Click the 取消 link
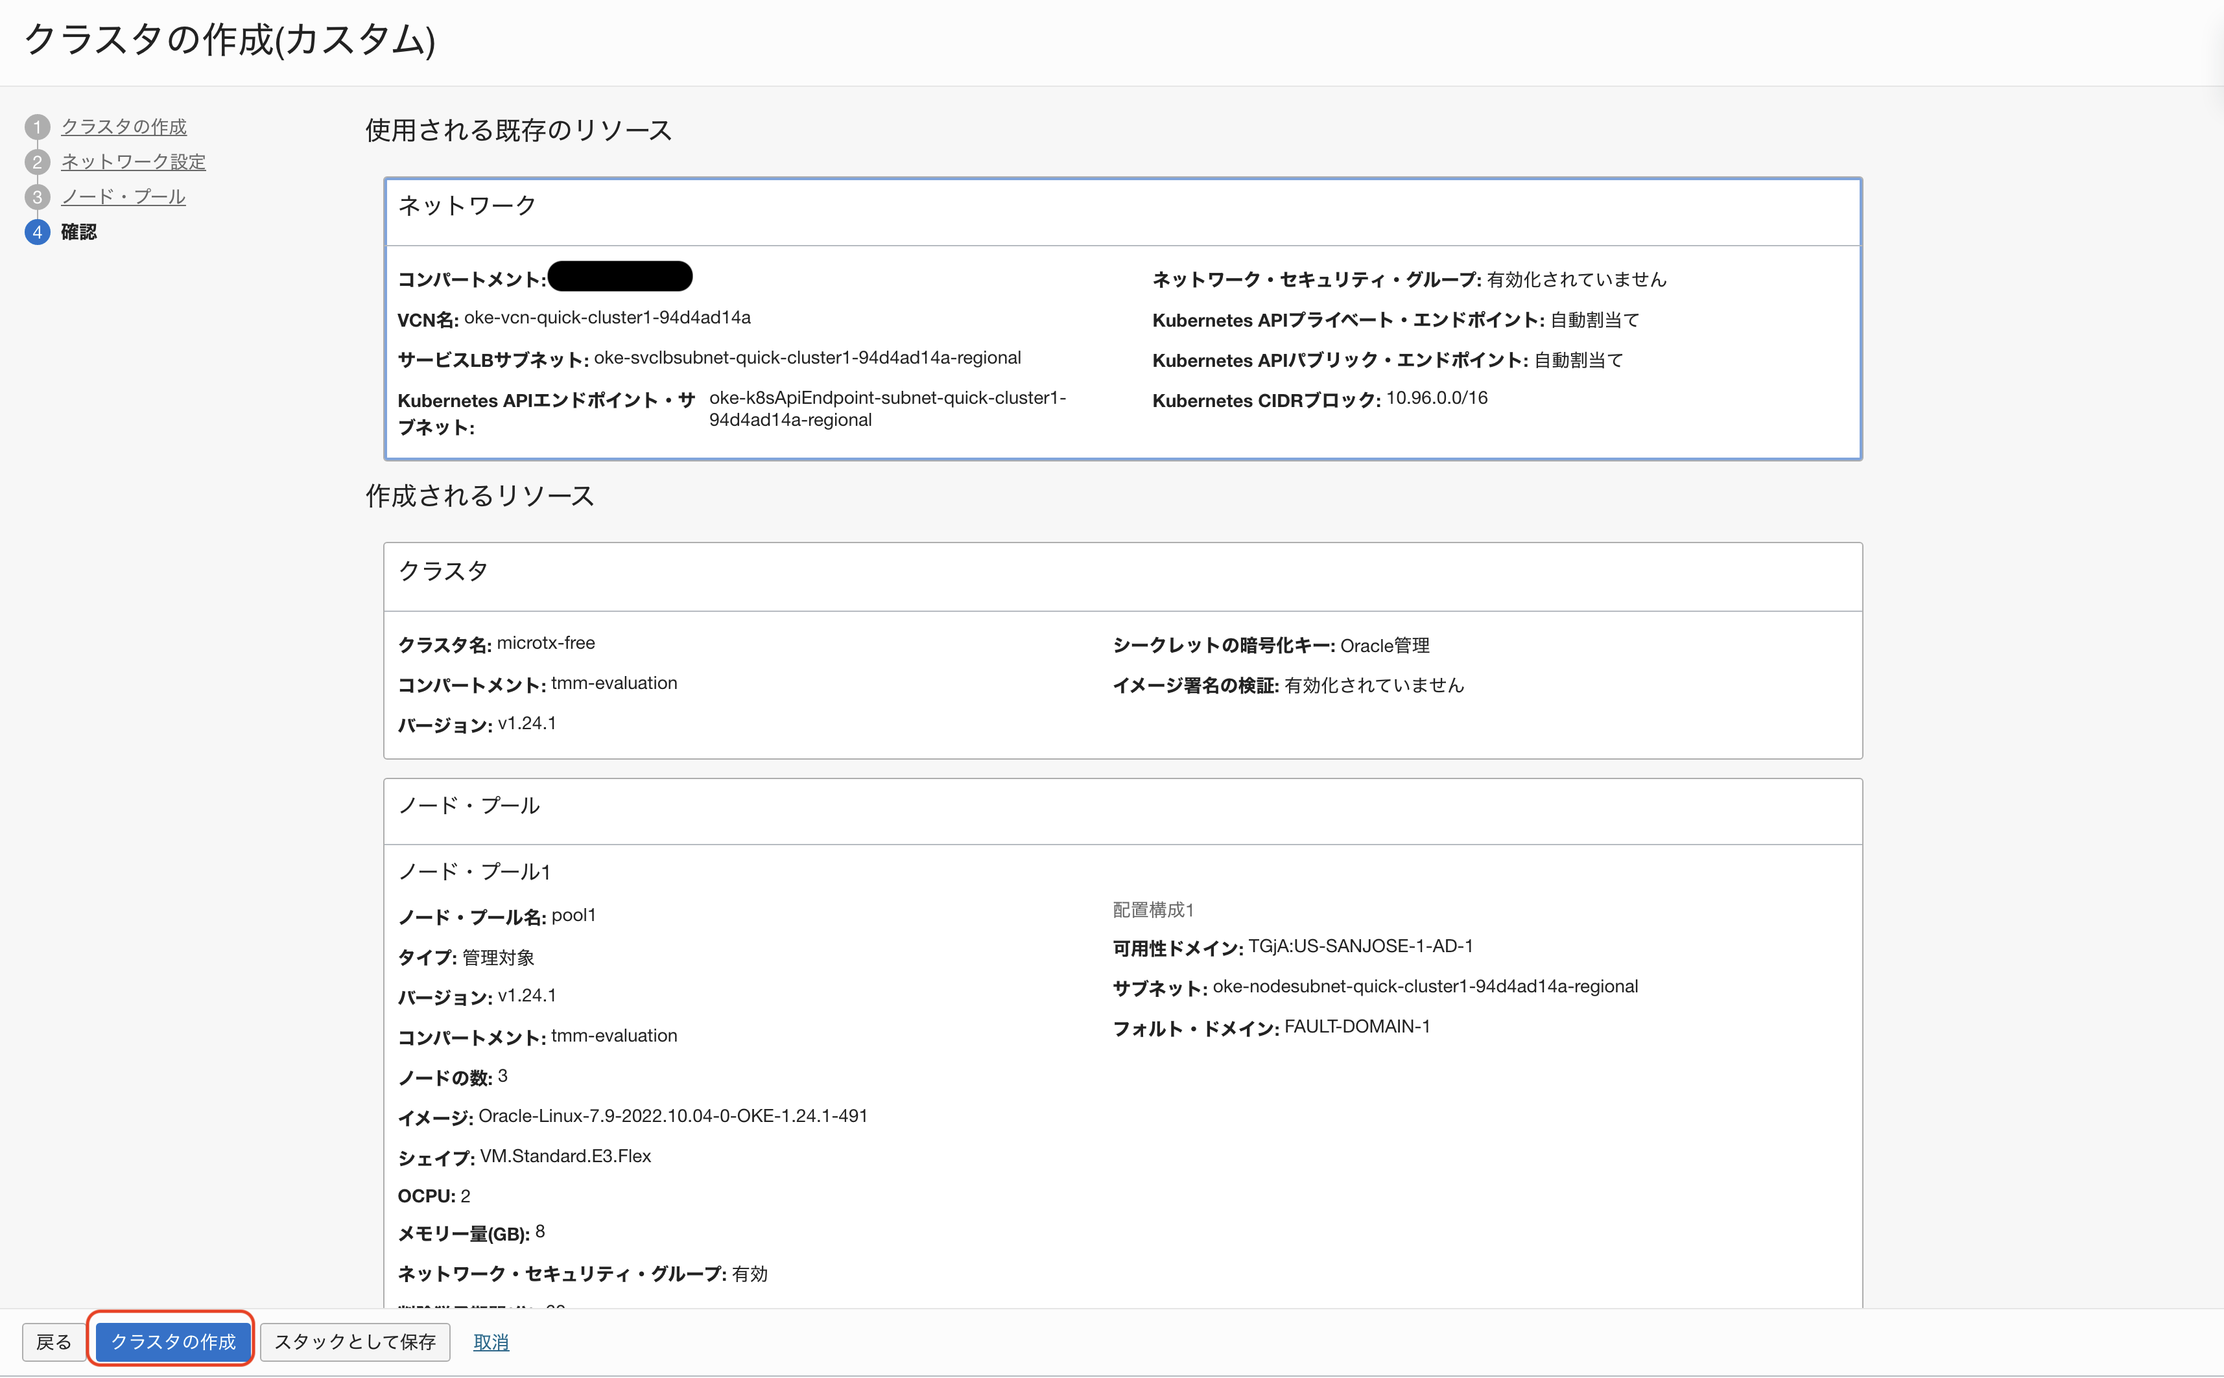 click(490, 1342)
